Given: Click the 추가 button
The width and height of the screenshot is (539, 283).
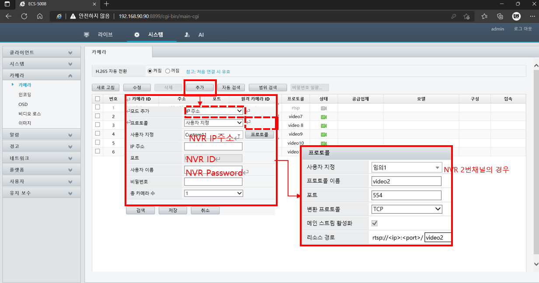Looking at the screenshot, I should coord(200,88).
